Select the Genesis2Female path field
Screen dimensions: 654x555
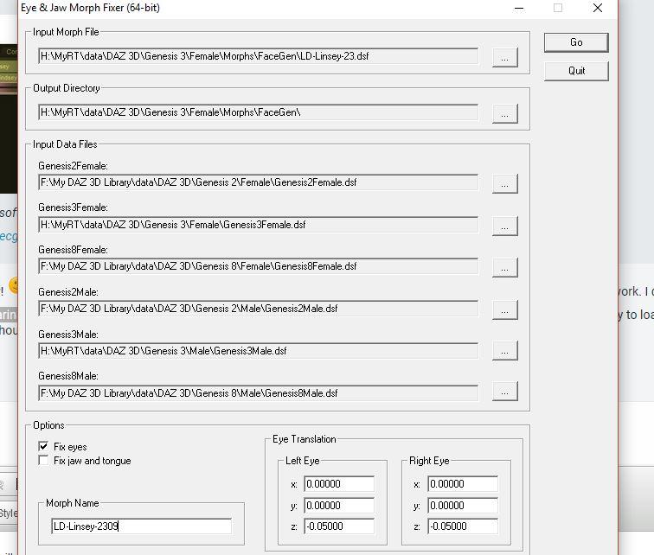[x=258, y=182]
